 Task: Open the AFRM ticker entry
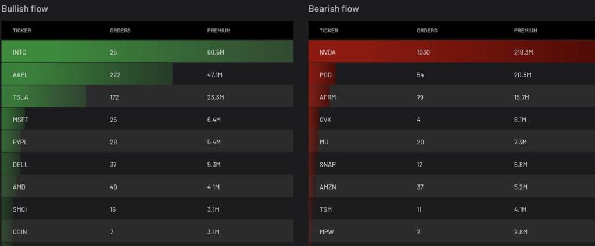click(328, 97)
